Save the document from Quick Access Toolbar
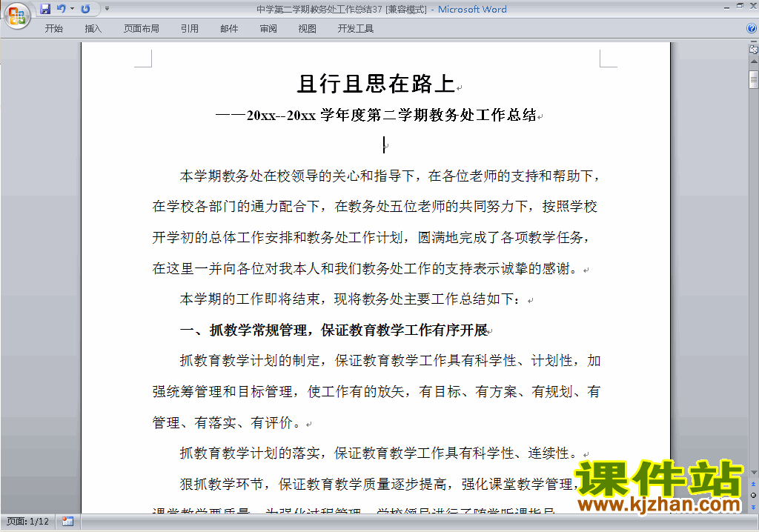The width and height of the screenshot is (759, 532). pos(45,9)
